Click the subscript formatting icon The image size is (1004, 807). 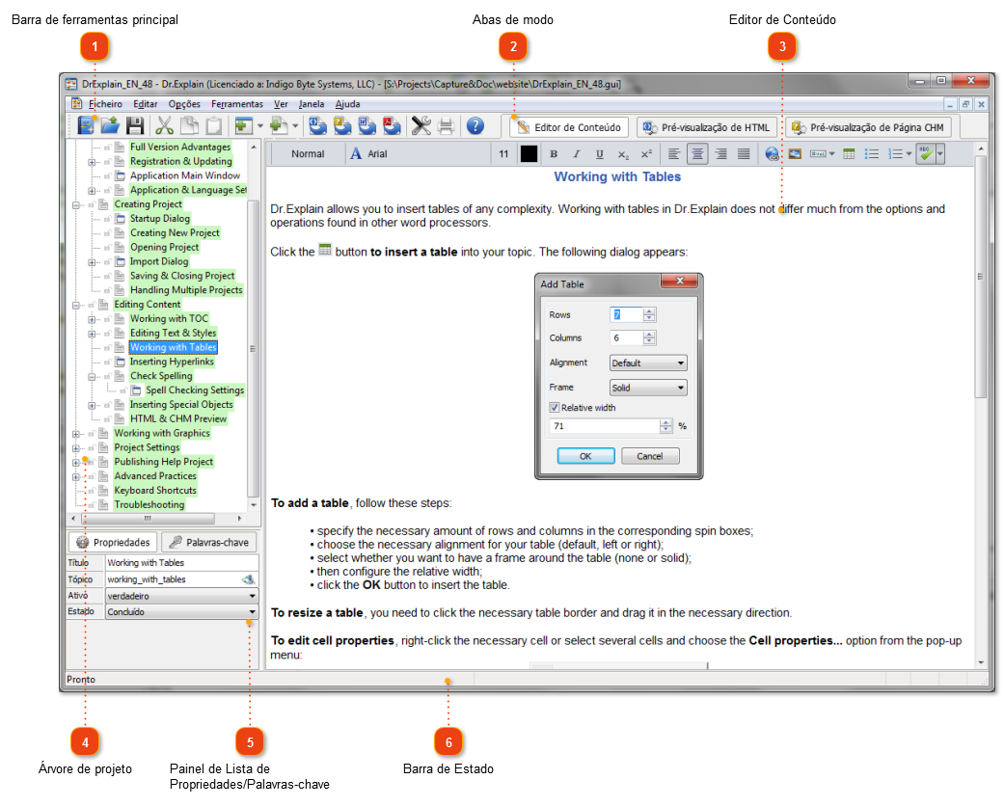pyautogui.click(x=623, y=154)
